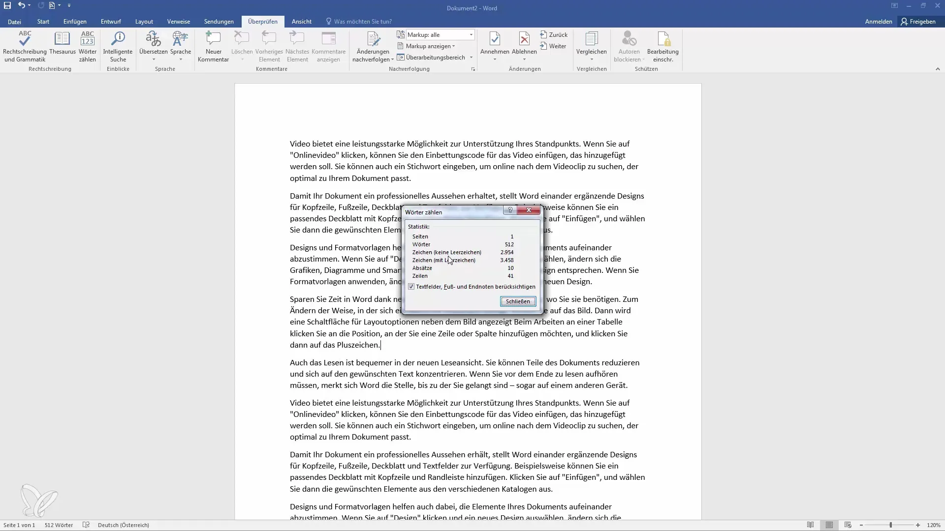The image size is (945, 531).
Task: Switch to the Layout tab
Action: [x=144, y=22]
